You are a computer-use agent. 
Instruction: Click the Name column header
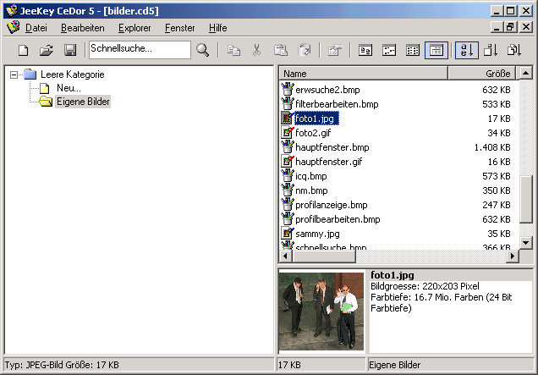click(x=364, y=74)
